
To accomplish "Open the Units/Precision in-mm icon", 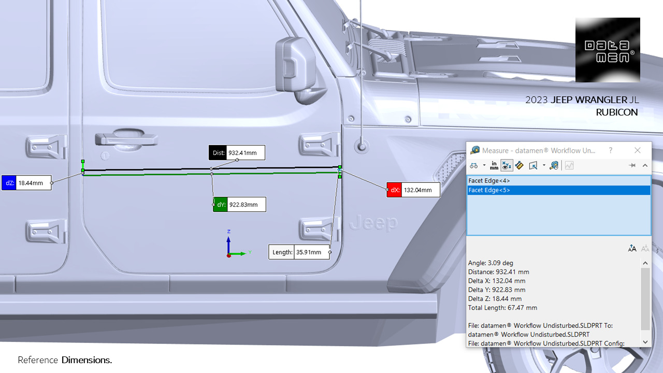I will 494,166.
